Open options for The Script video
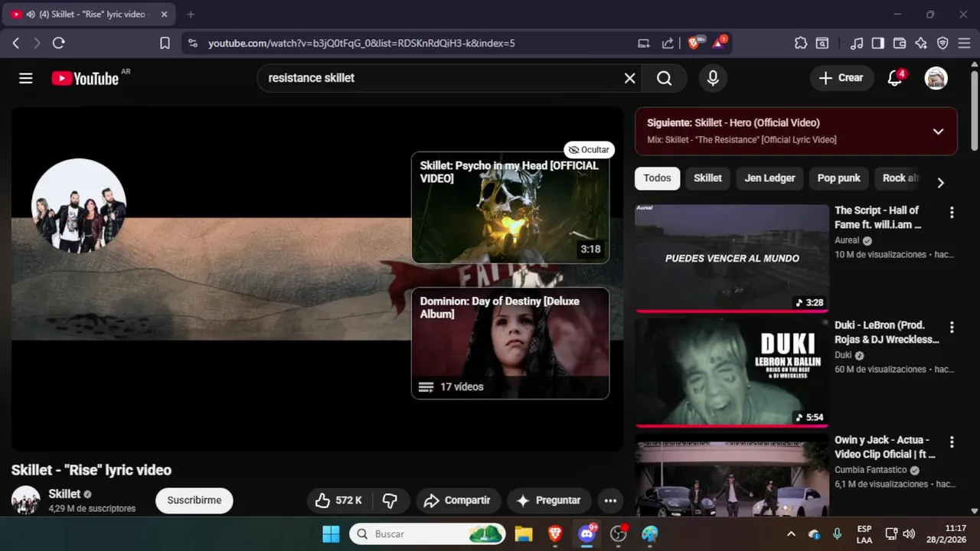Viewport: 980px width, 551px height. (952, 213)
